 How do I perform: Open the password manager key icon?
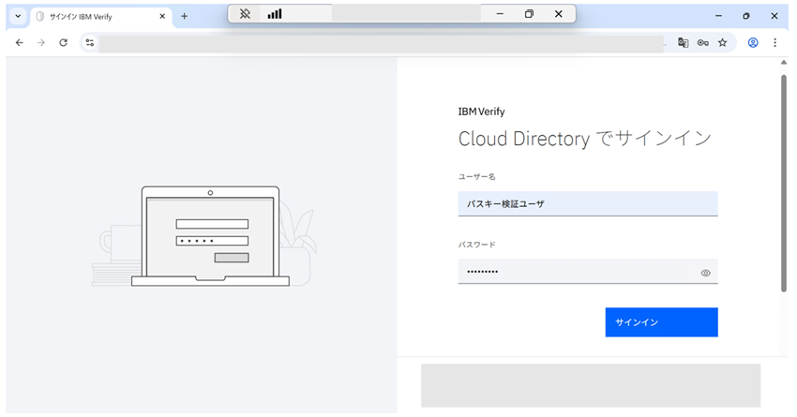click(703, 43)
